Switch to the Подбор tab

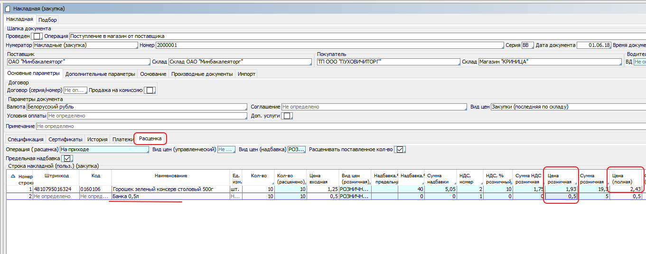point(47,20)
